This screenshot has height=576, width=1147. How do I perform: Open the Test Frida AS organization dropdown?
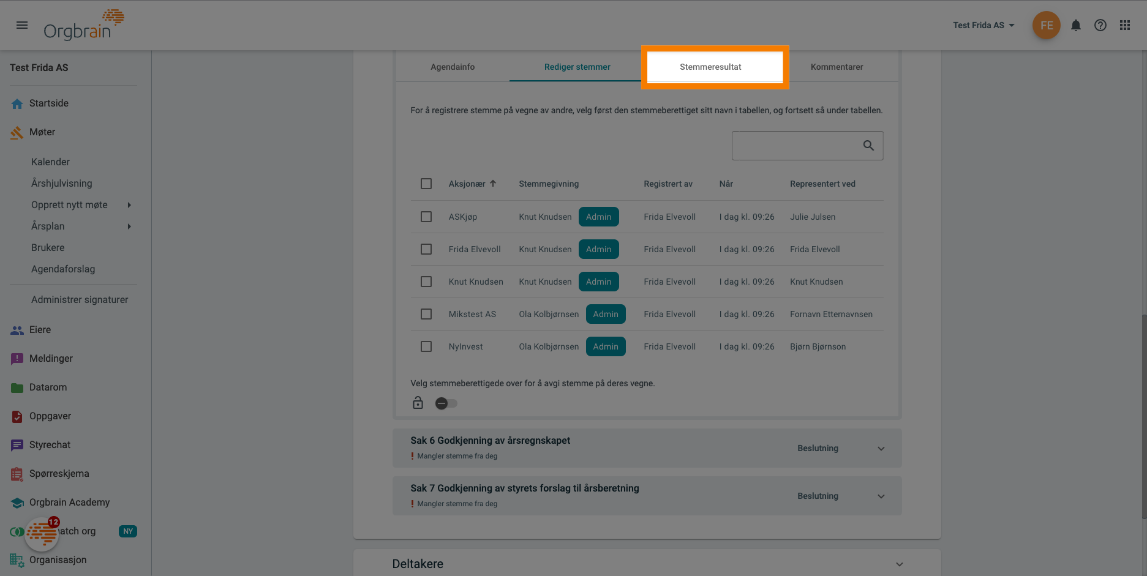tap(983, 25)
